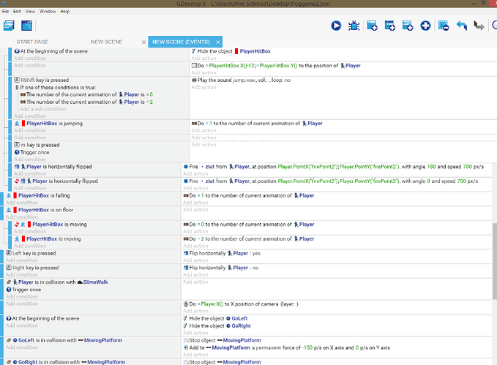Open the View menu
Viewport: 497px width, 365px height.
[x=30, y=12]
